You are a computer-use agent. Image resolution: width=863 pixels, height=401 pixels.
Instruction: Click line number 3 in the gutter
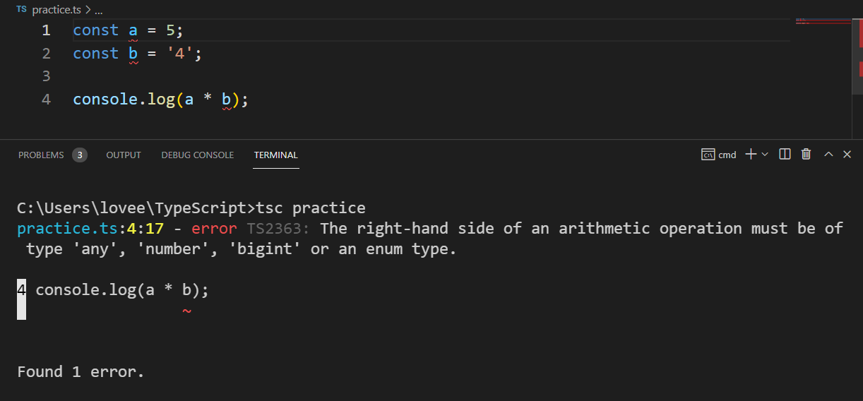pos(47,76)
